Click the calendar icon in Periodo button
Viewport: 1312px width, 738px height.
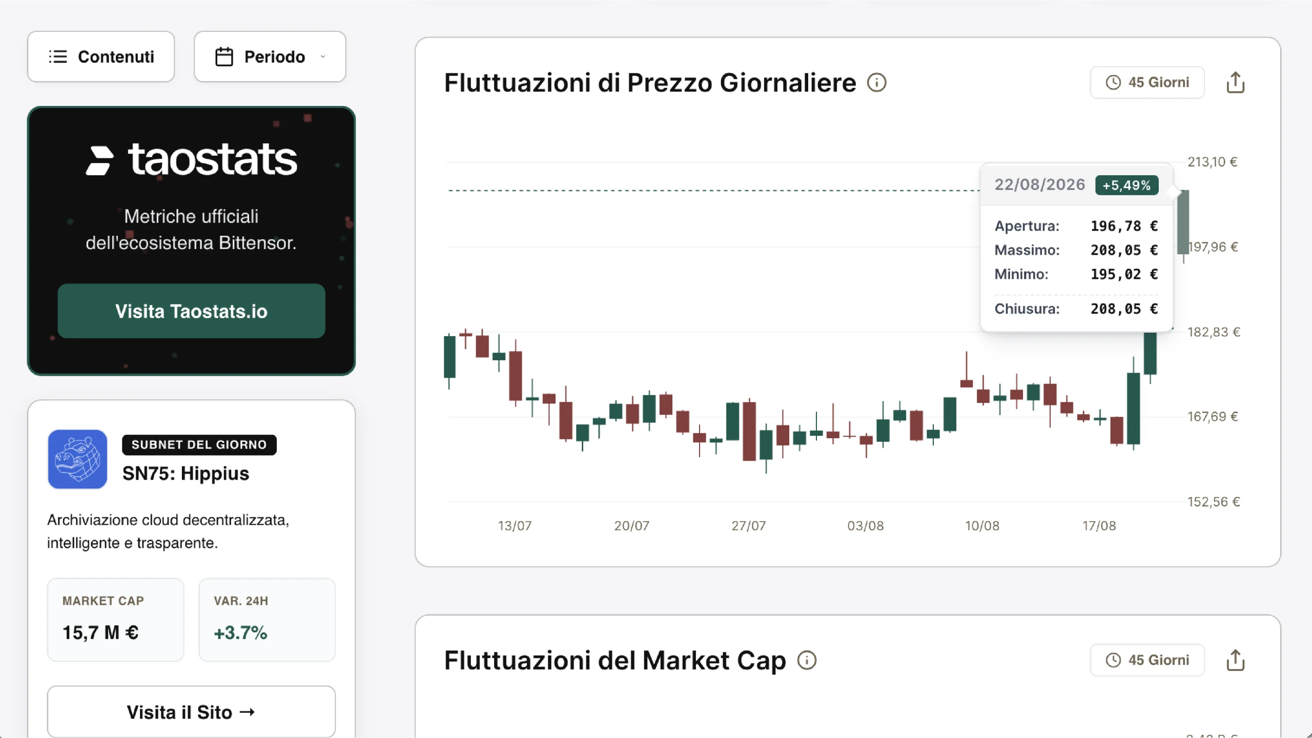pyautogui.click(x=224, y=56)
